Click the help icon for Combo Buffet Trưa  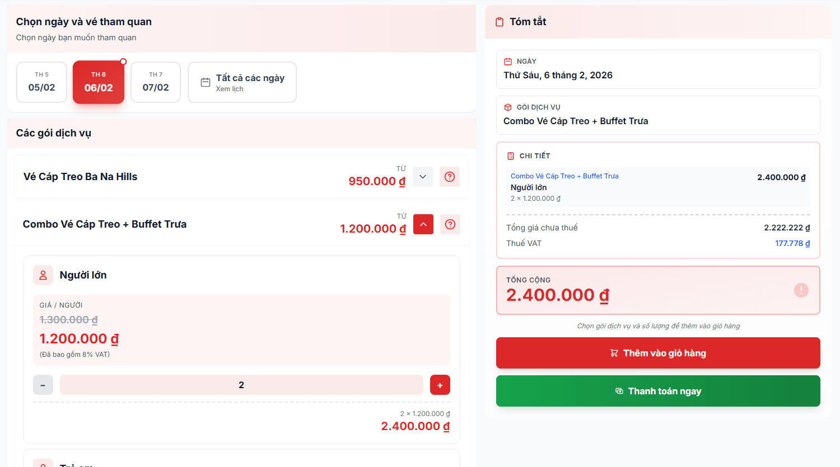click(450, 224)
